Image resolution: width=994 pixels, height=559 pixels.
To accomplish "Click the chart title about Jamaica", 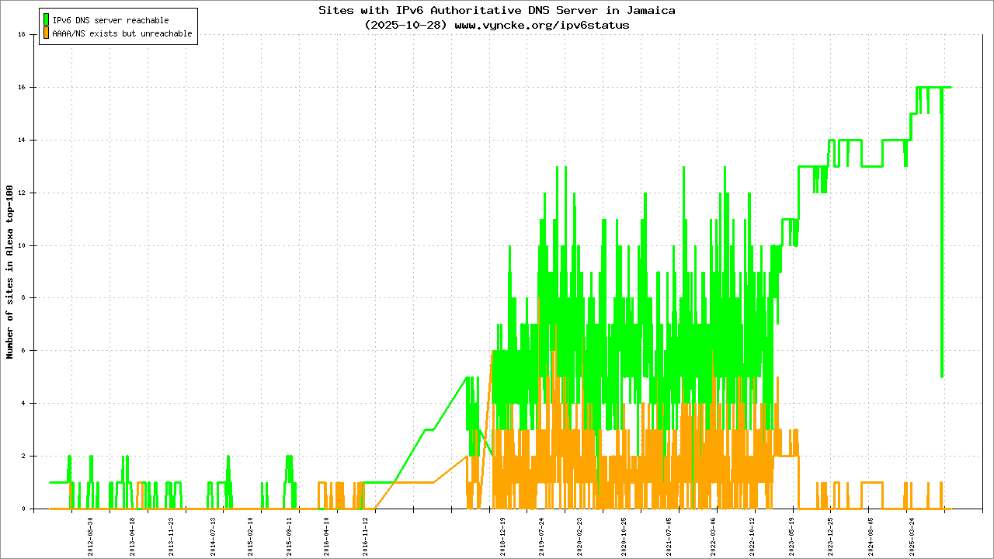I will coord(497,11).
